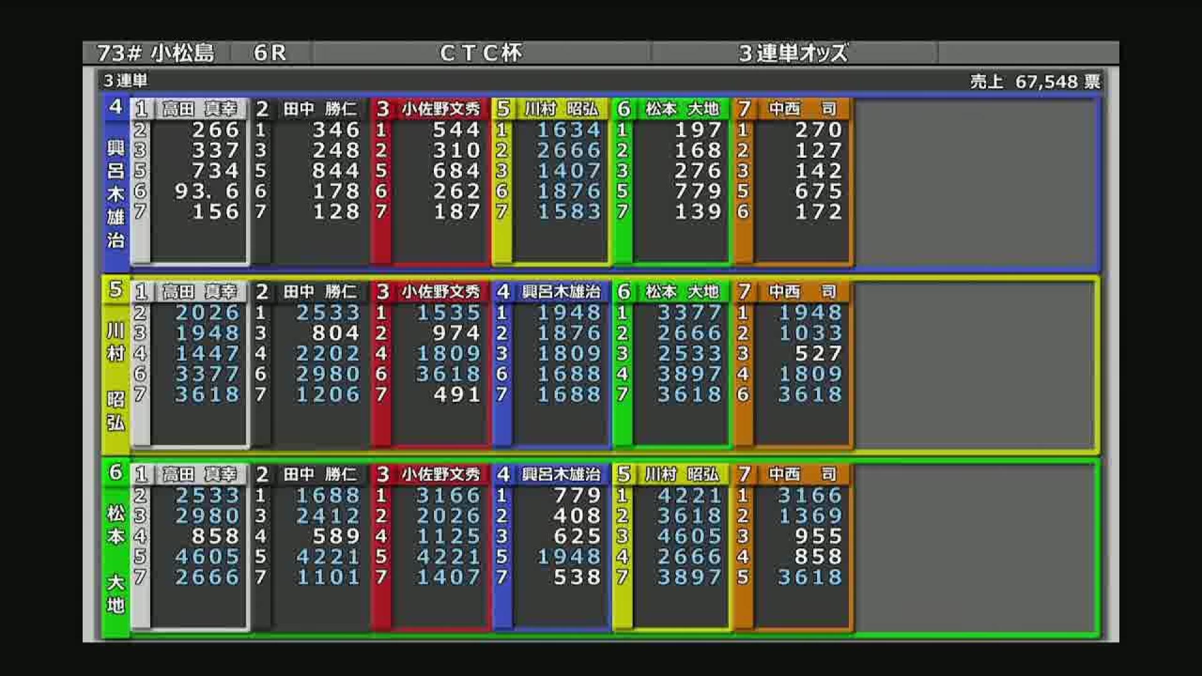The height and width of the screenshot is (676, 1202).
Task: Click the '73# 小松島' venue label
Action: (156, 53)
